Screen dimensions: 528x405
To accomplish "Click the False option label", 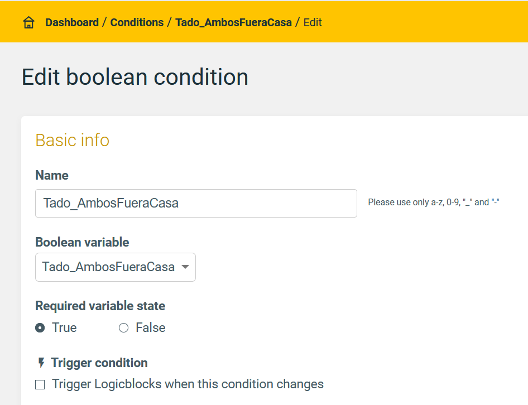I will click(151, 328).
